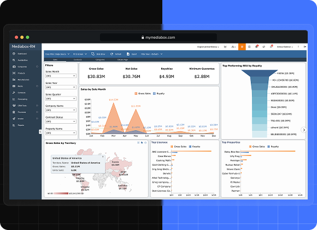Close the United States of America tooltip

103,156
